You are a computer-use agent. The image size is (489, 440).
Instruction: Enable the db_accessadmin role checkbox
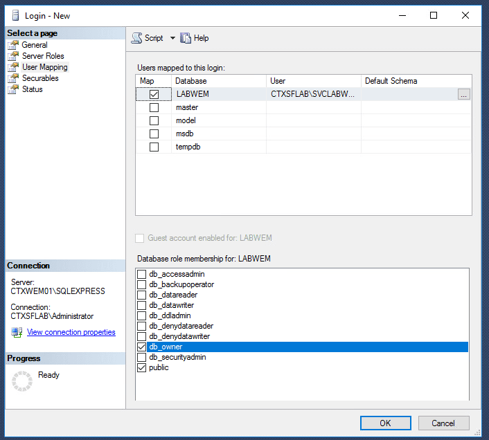pyautogui.click(x=141, y=274)
